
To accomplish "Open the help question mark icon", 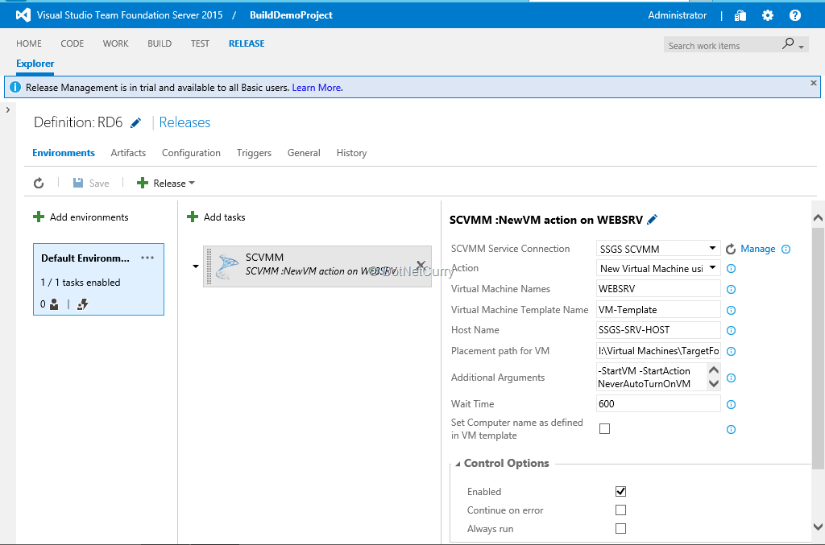I will pos(795,16).
